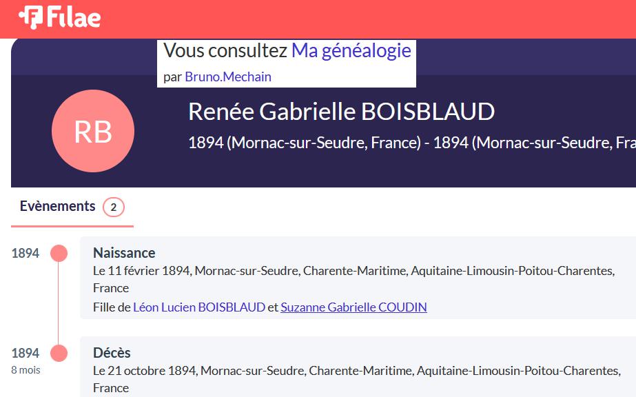Open the Ma généalogie link
This screenshot has width=636, height=397.
coord(351,51)
